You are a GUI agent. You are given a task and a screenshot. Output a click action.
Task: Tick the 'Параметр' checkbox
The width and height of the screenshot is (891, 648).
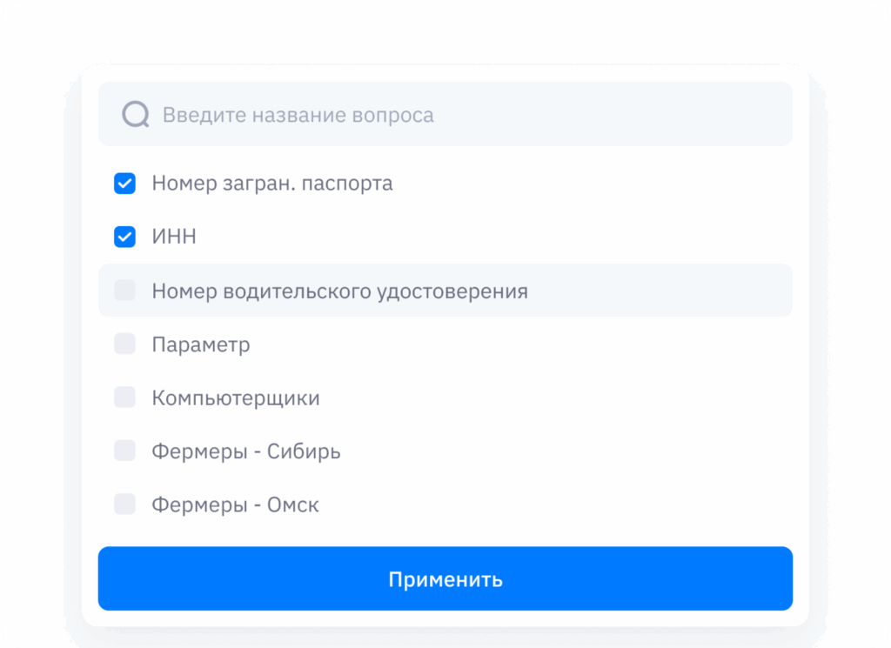pos(125,344)
